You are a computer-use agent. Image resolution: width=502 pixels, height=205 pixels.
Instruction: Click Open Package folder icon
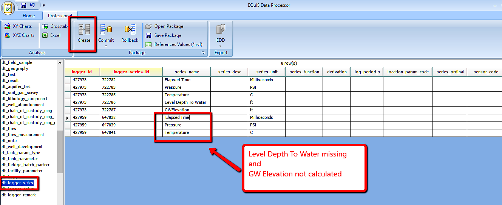[x=148, y=26]
